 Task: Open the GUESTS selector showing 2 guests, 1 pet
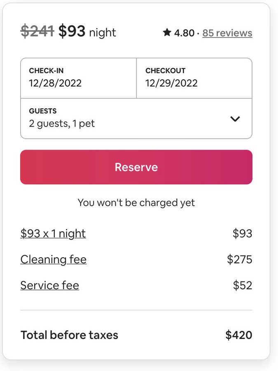[124, 118]
